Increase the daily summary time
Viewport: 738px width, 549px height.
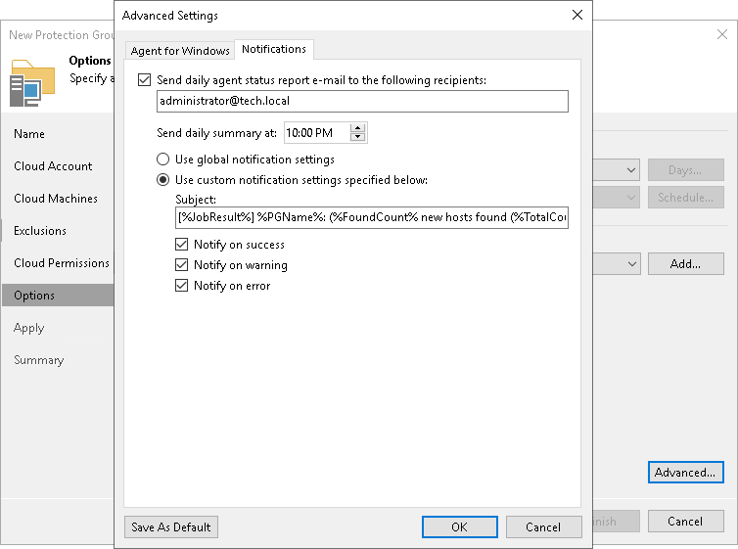click(x=357, y=128)
